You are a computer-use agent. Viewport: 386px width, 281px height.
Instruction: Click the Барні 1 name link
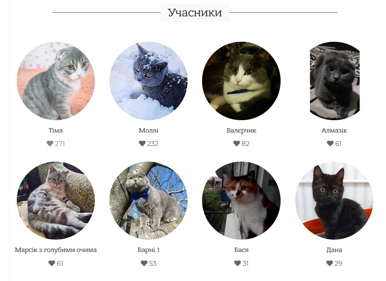coord(148,250)
